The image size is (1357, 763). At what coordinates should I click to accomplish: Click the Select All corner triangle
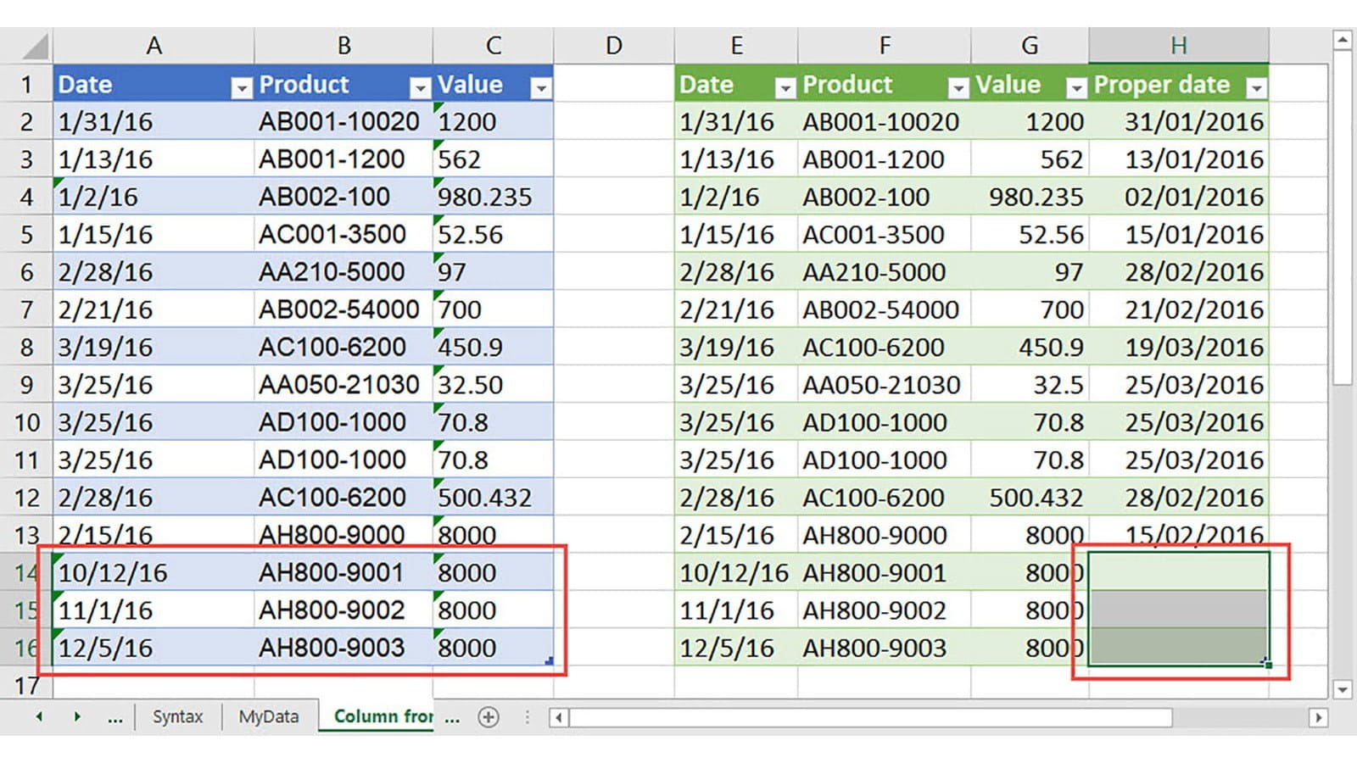point(35,47)
